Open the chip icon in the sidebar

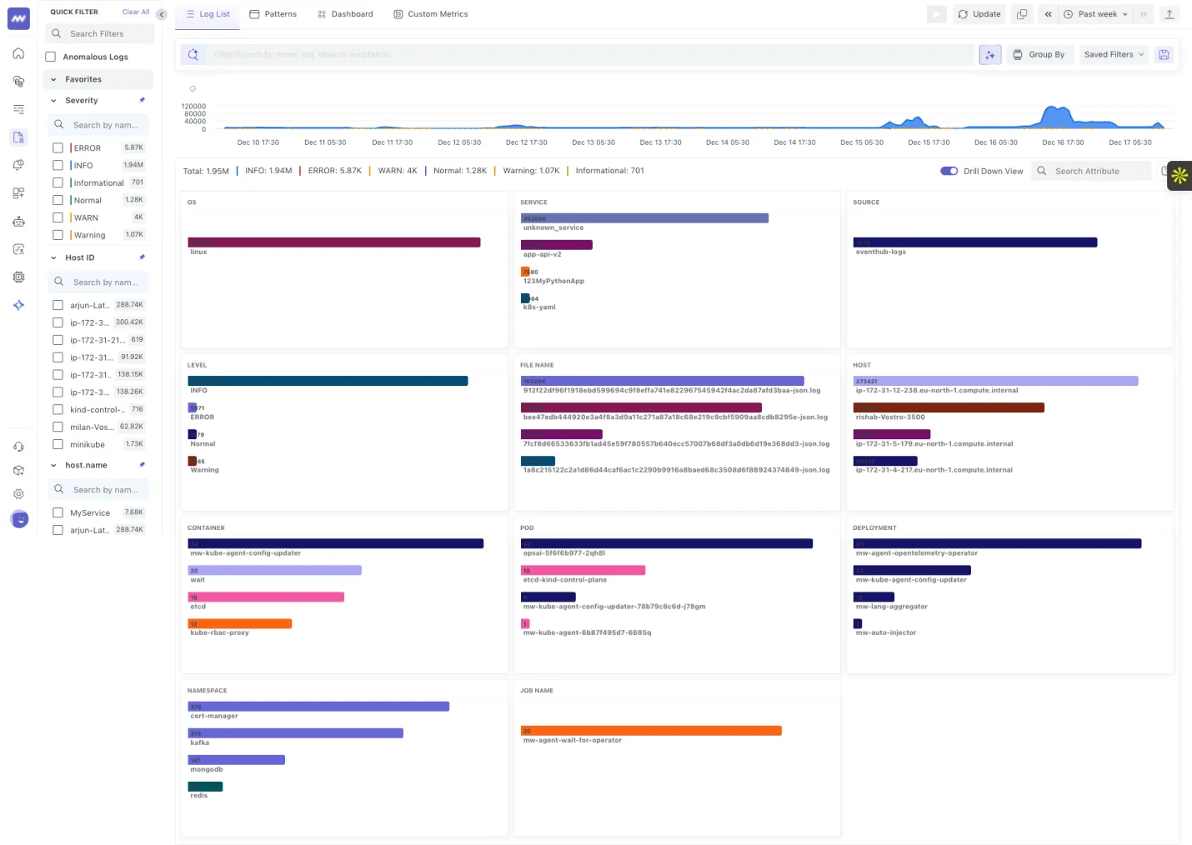pyautogui.click(x=18, y=277)
